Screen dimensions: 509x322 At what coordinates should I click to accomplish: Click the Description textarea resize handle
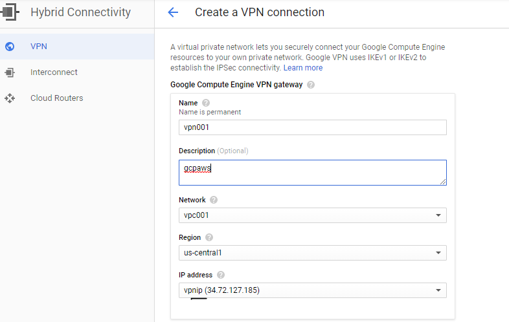tap(443, 182)
